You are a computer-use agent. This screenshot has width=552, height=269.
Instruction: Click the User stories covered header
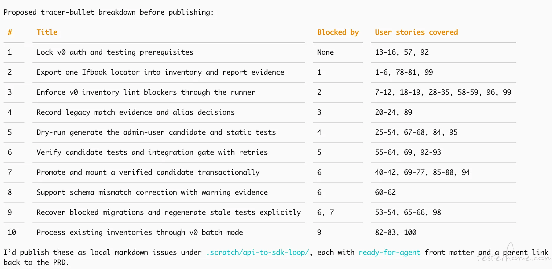click(416, 32)
